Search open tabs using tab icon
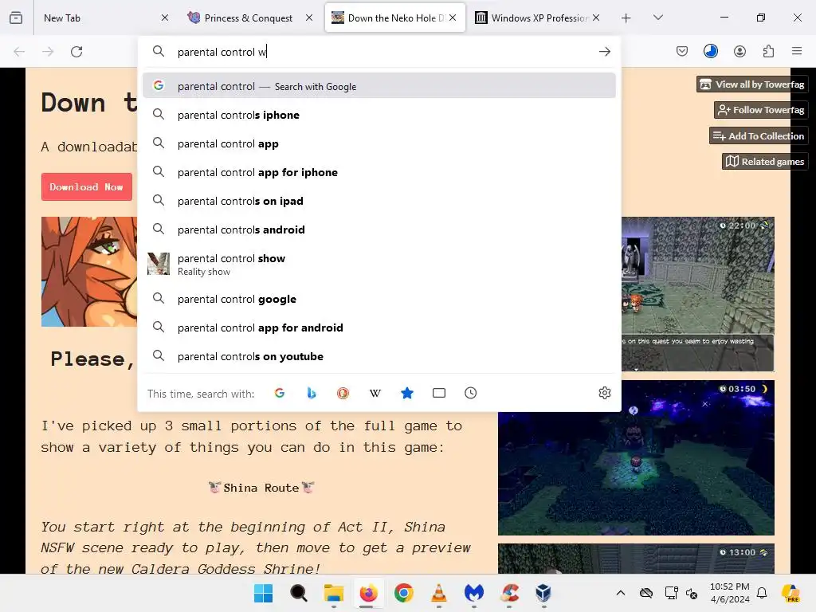Viewport: 816px width, 612px height. pos(439,393)
